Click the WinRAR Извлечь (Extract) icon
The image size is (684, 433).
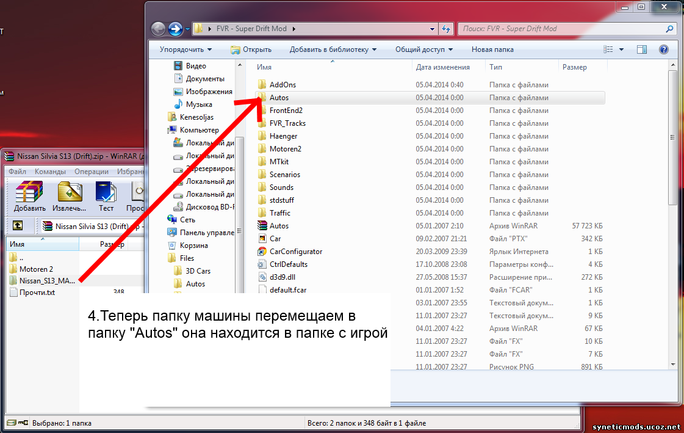70,195
